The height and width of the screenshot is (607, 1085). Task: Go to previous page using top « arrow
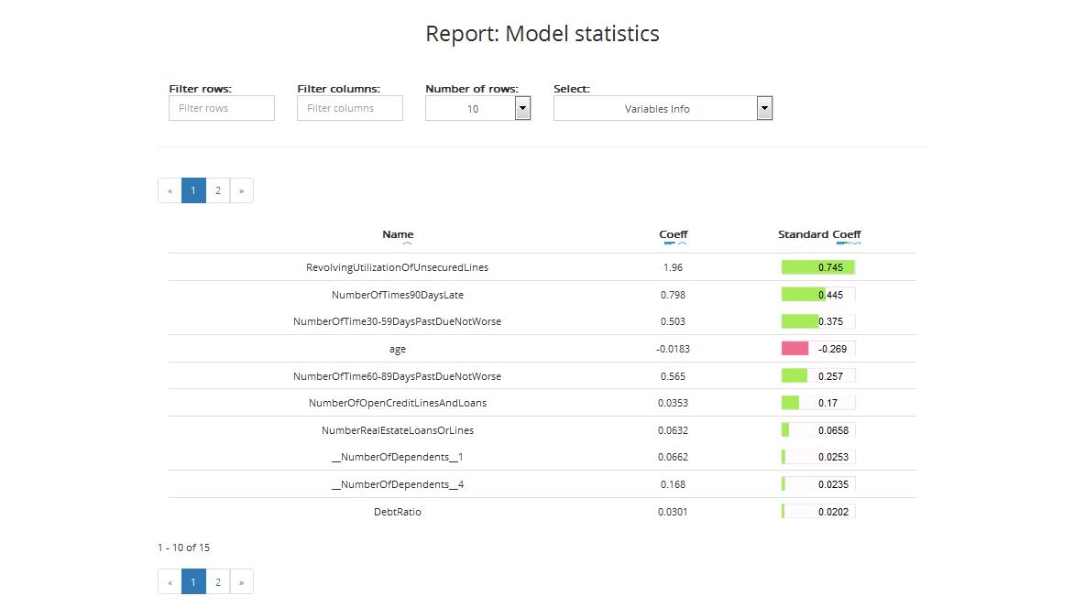(170, 190)
